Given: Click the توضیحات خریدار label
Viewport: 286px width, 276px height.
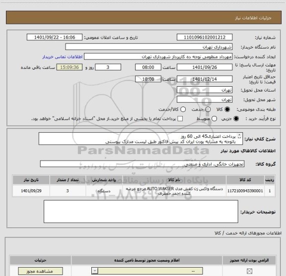Looking at the screenshot, I should coord(258,212).
